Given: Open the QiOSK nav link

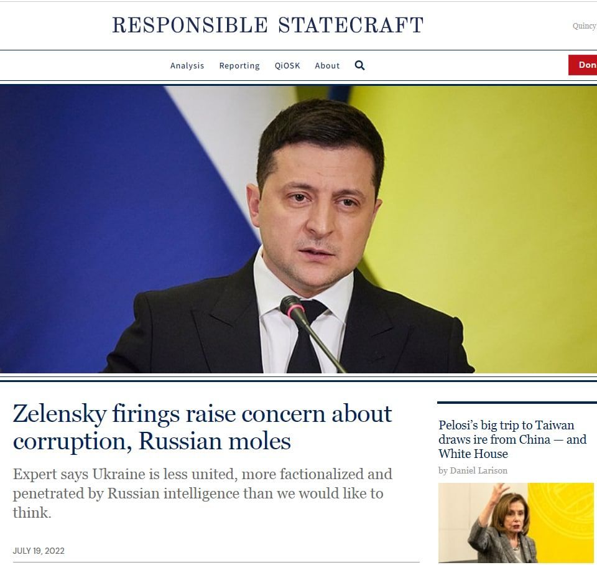Looking at the screenshot, I should (287, 65).
